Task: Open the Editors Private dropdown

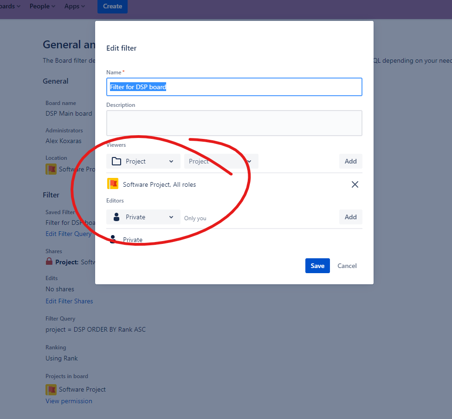Action: coord(143,217)
